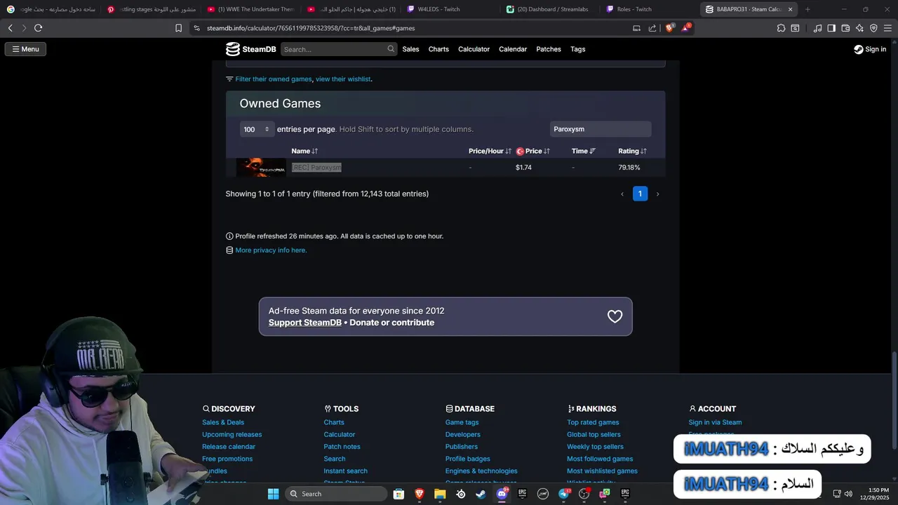This screenshot has height=505, width=898.
Task: Open Tags in SteamDB navigation
Action: pos(577,49)
